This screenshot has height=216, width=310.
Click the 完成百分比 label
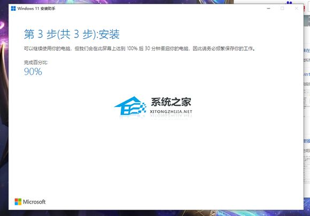[36, 63]
